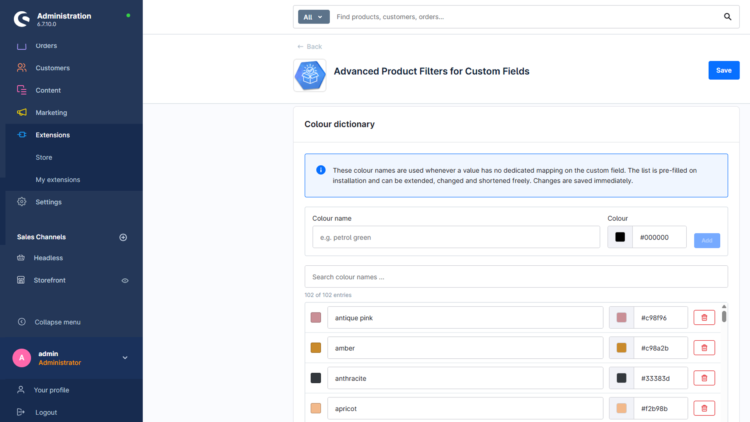Delete the antique pink entry
Image resolution: width=750 pixels, height=422 pixels.
tap(704, 318)
